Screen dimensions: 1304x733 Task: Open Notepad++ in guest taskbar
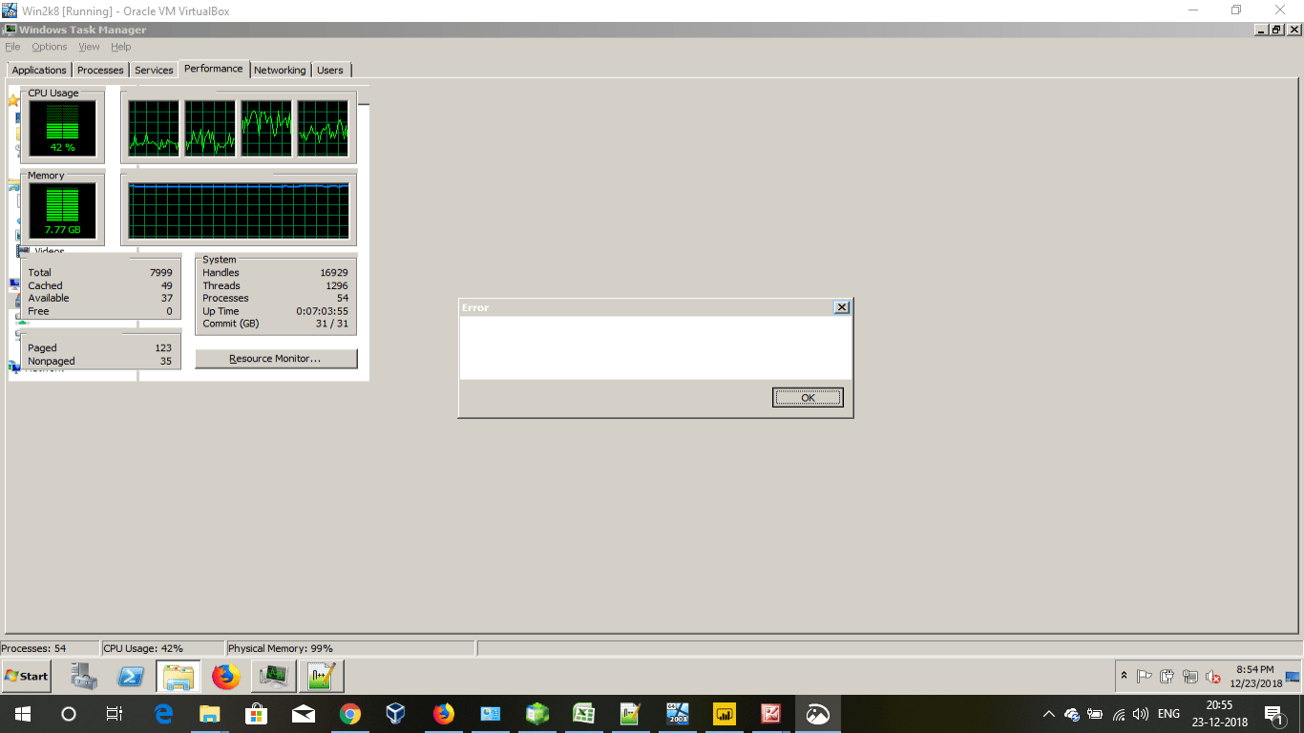pyautogui.click(x=321, y=676)
